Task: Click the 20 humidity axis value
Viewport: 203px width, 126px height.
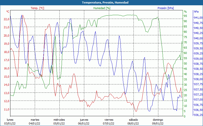Action: point(185,95)
